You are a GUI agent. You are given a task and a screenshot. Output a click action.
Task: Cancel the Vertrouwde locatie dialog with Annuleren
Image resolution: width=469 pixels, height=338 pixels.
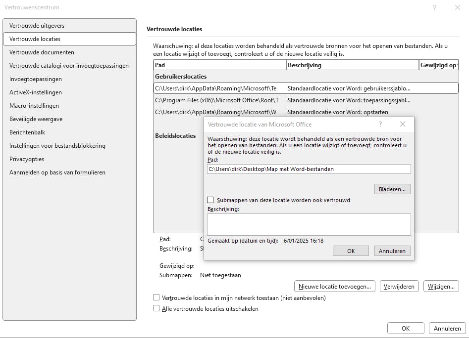[x=392, y=251]
